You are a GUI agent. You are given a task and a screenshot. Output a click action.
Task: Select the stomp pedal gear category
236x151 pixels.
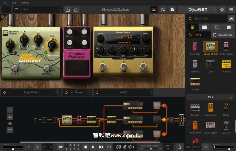point(192,27)
